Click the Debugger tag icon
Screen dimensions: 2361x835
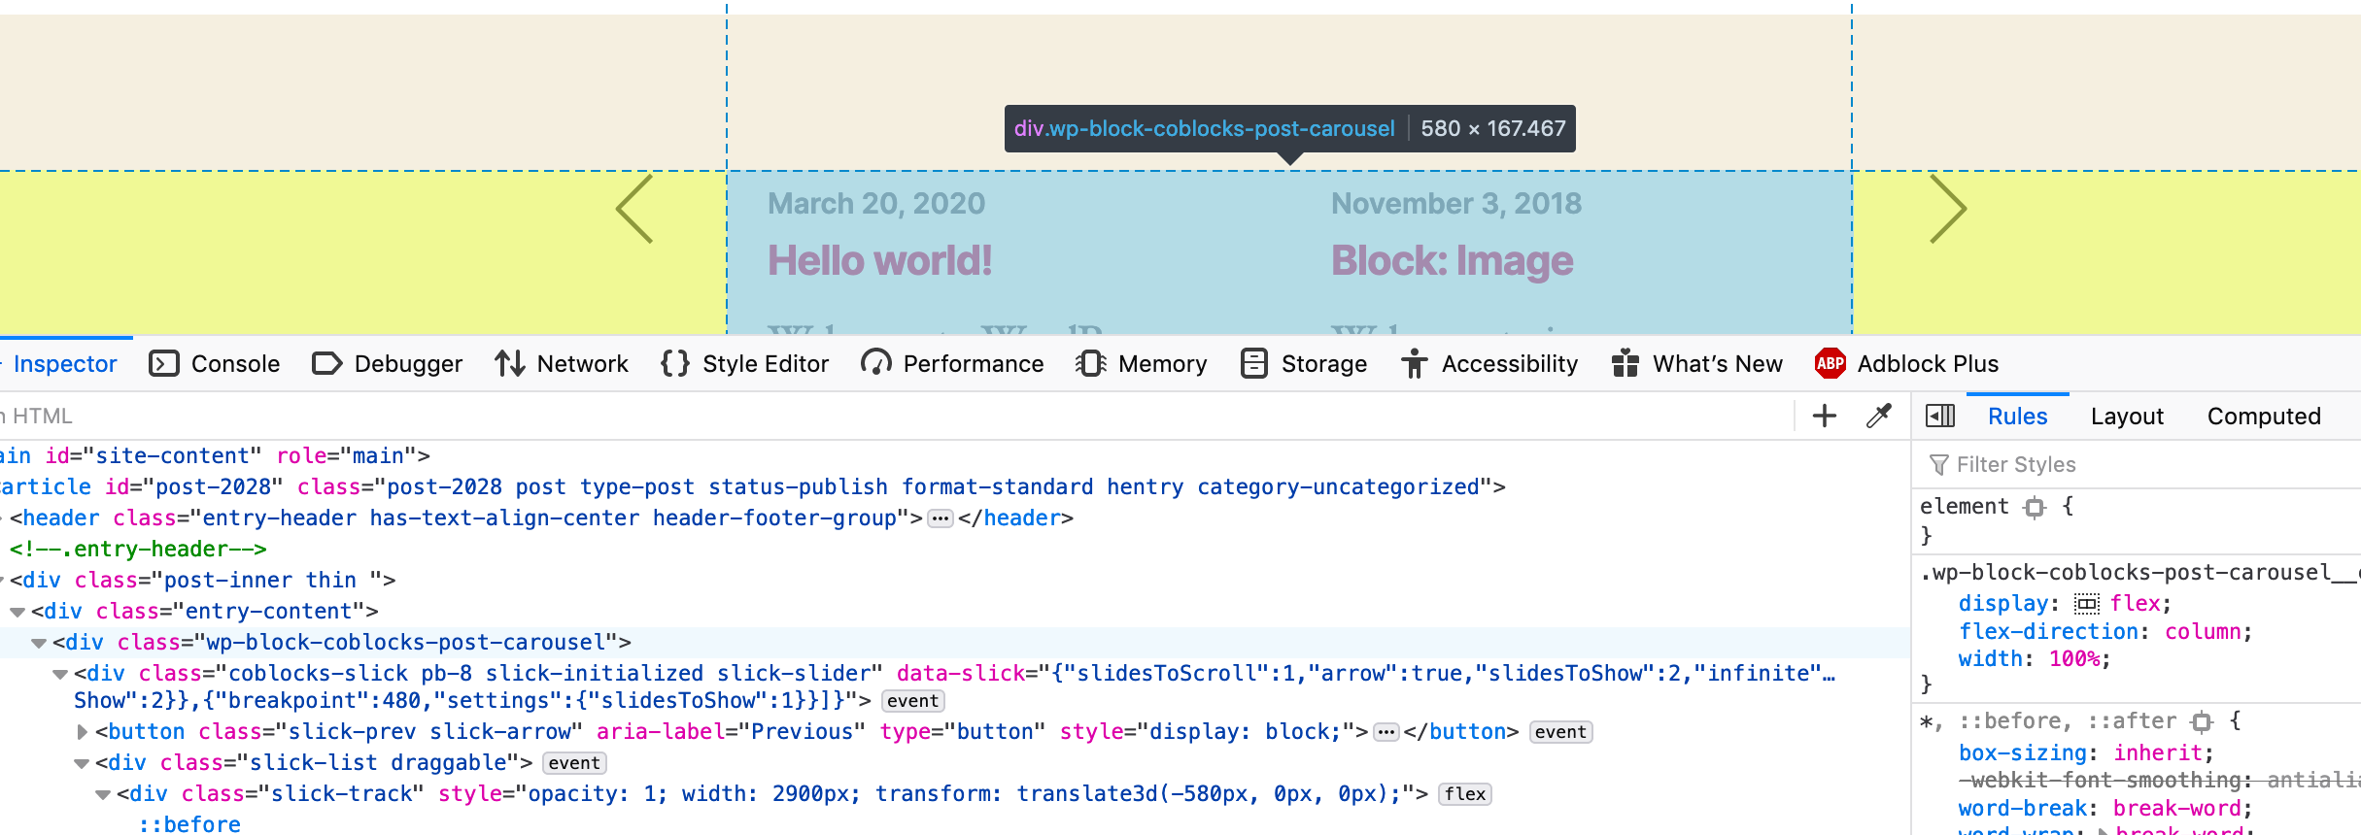pyautogui.click(x=327, y=364)
